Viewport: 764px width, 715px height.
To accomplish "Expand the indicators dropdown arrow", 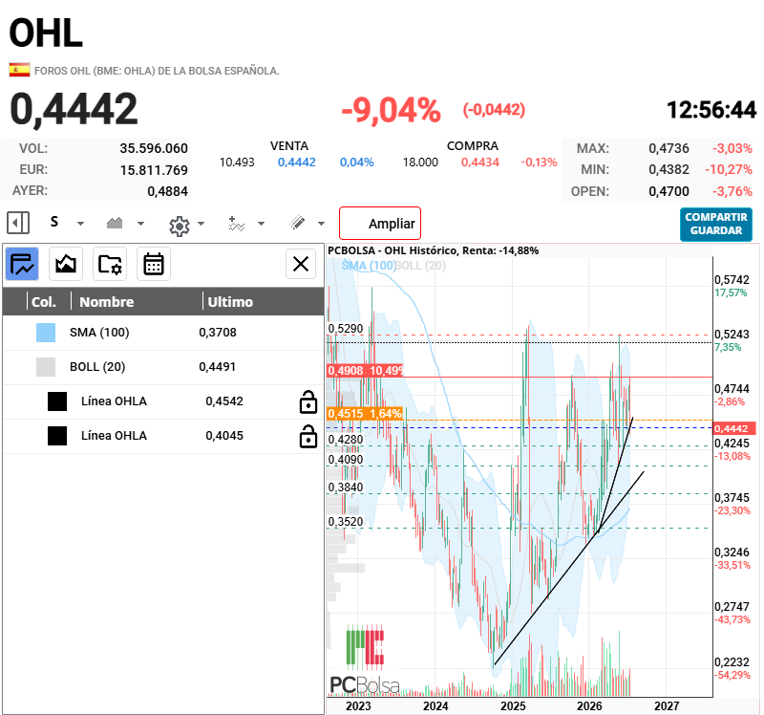I will pos(261,224).
